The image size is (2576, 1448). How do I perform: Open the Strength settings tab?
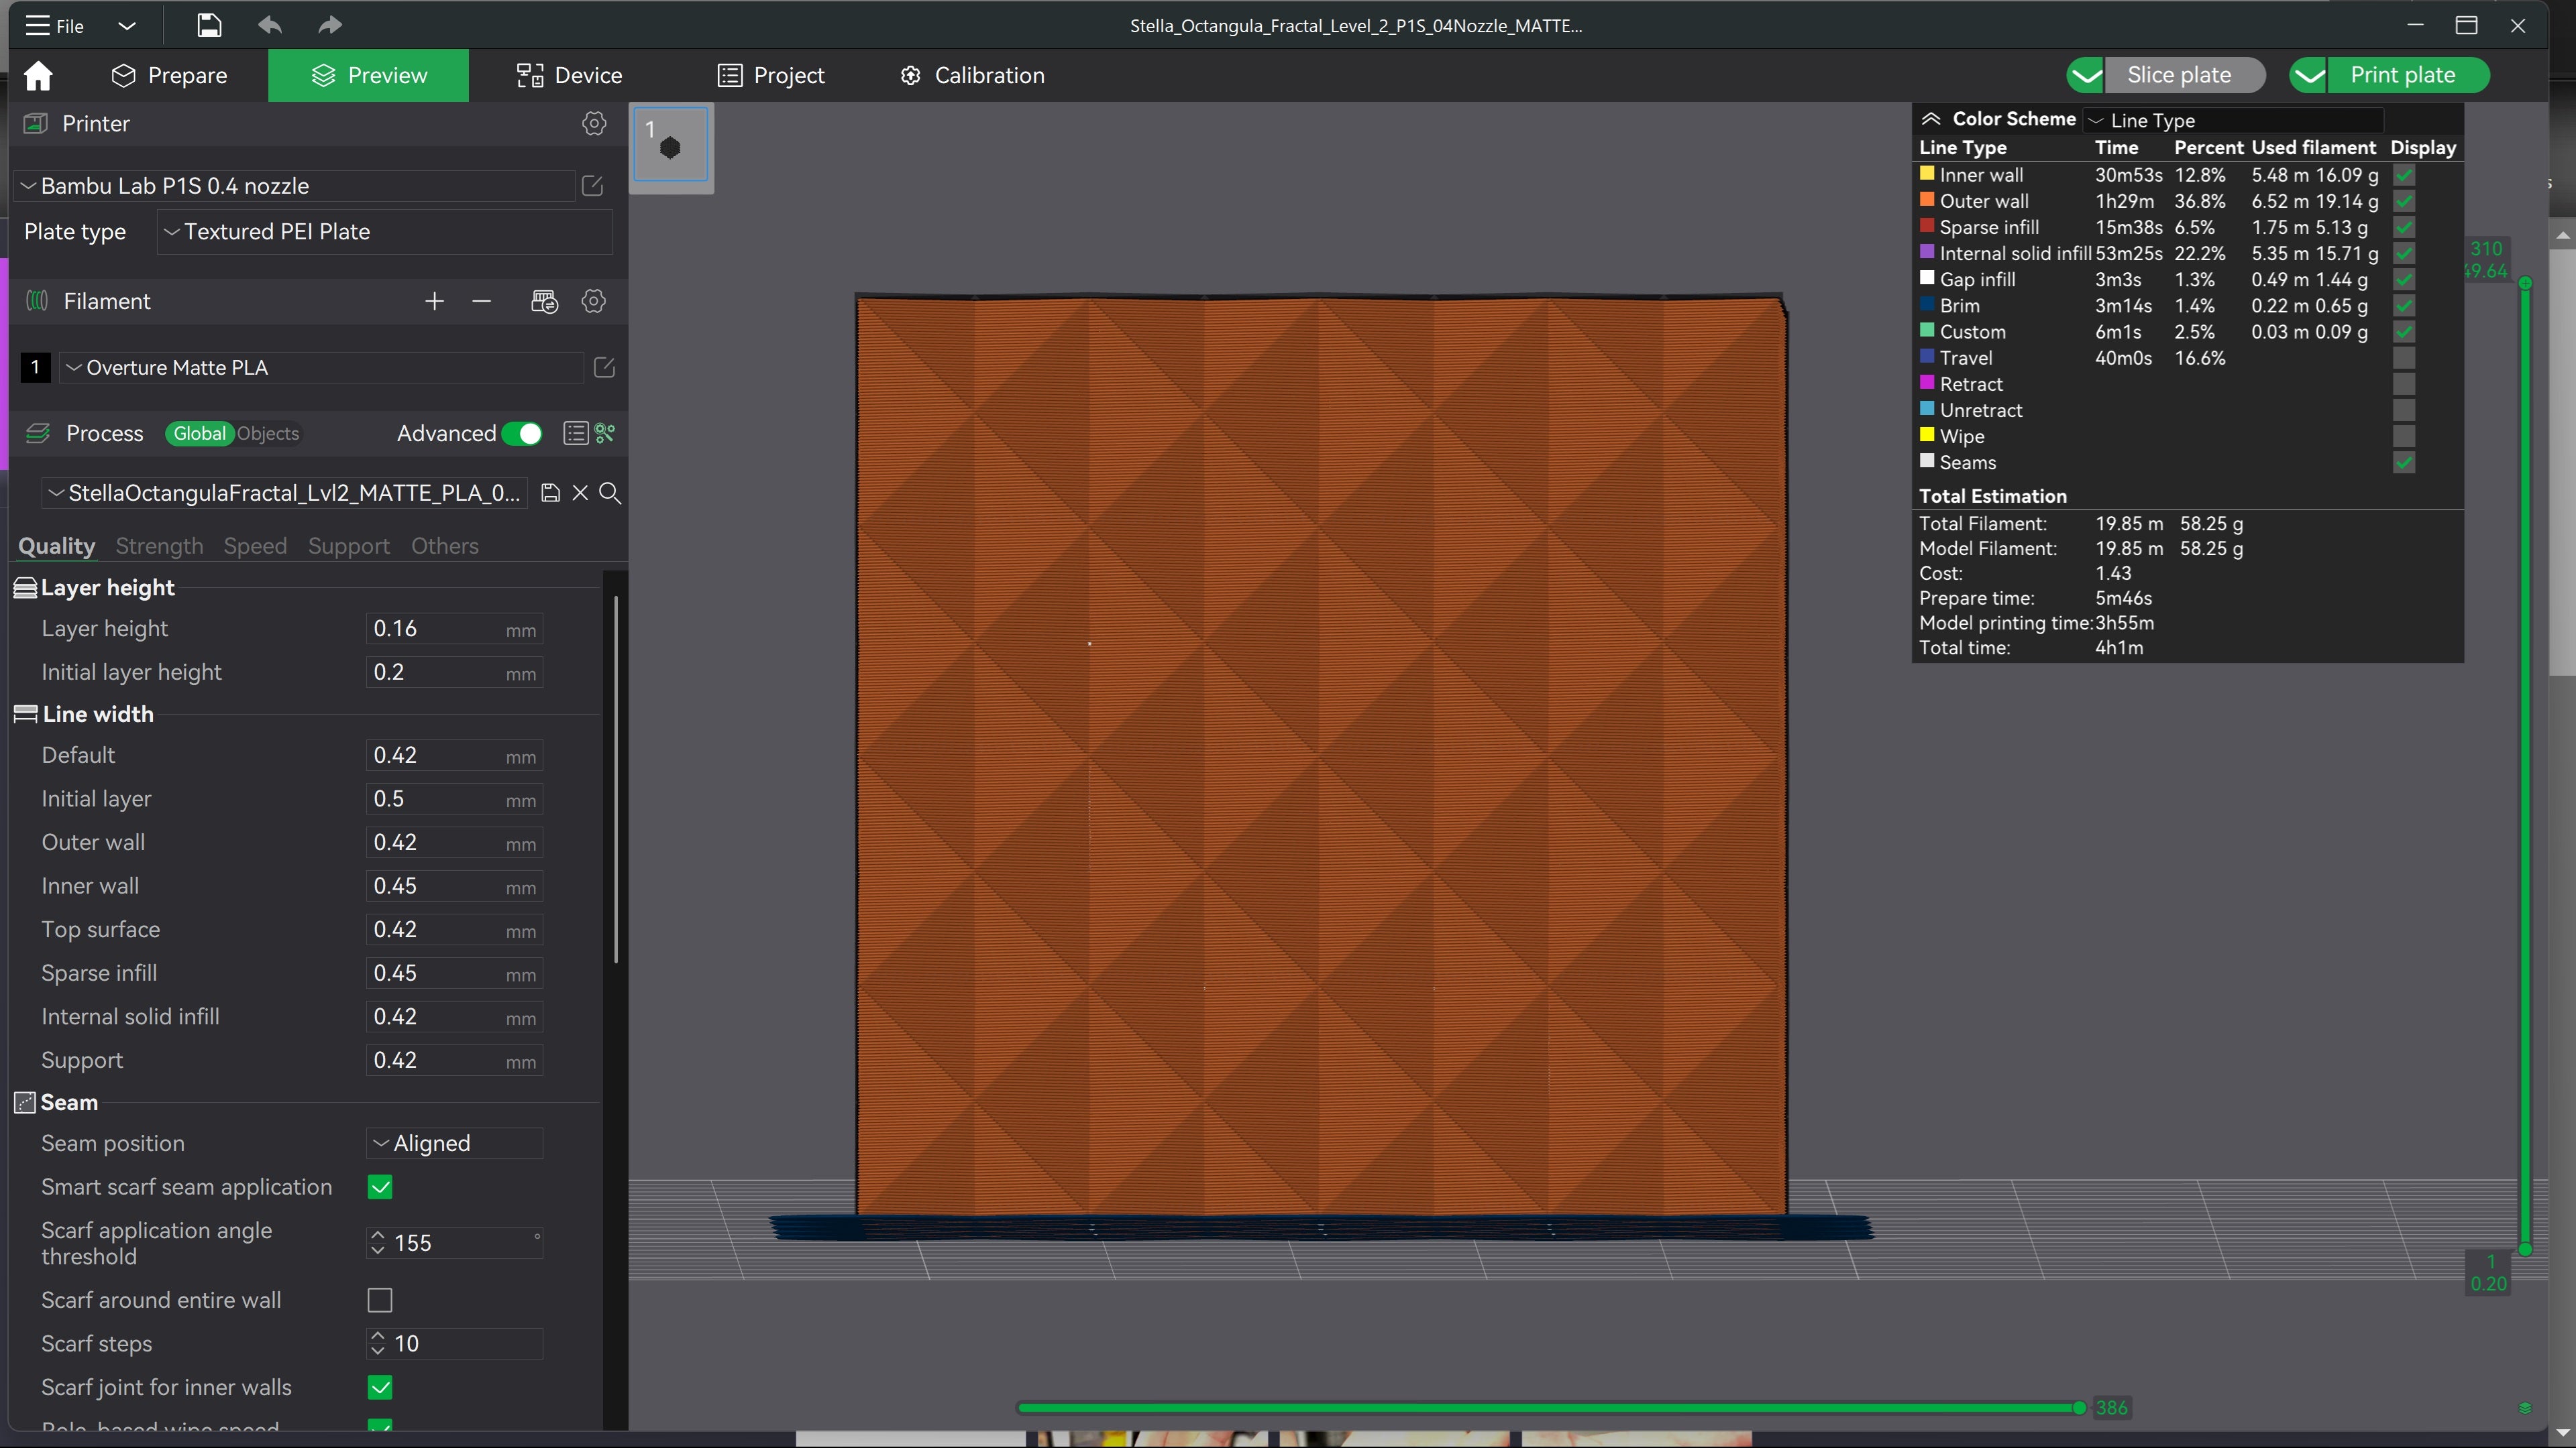click(159, 546)
